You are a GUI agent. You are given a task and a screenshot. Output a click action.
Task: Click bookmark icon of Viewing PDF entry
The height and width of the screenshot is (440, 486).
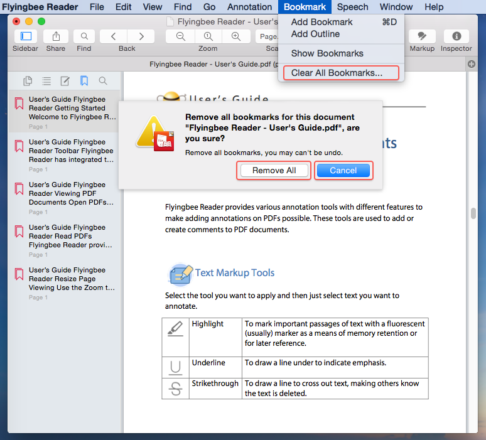[x=19, y=189]
